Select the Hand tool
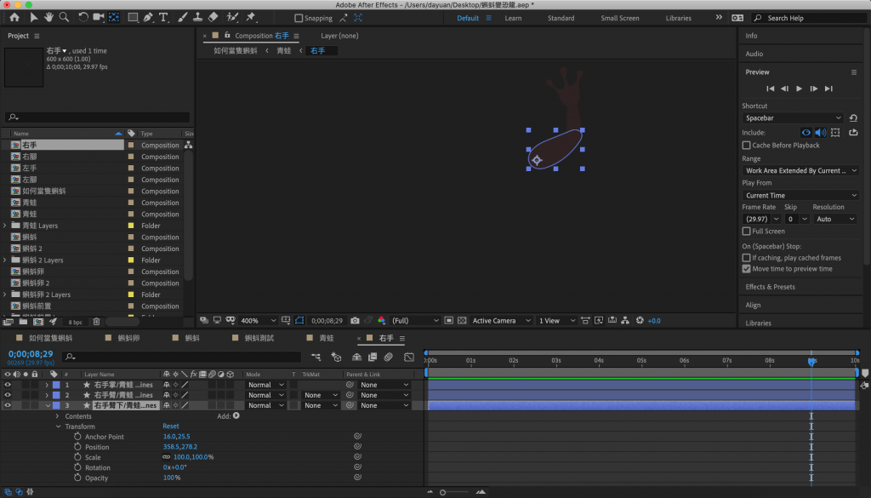871x498 pixels. [x=48, y=18]
